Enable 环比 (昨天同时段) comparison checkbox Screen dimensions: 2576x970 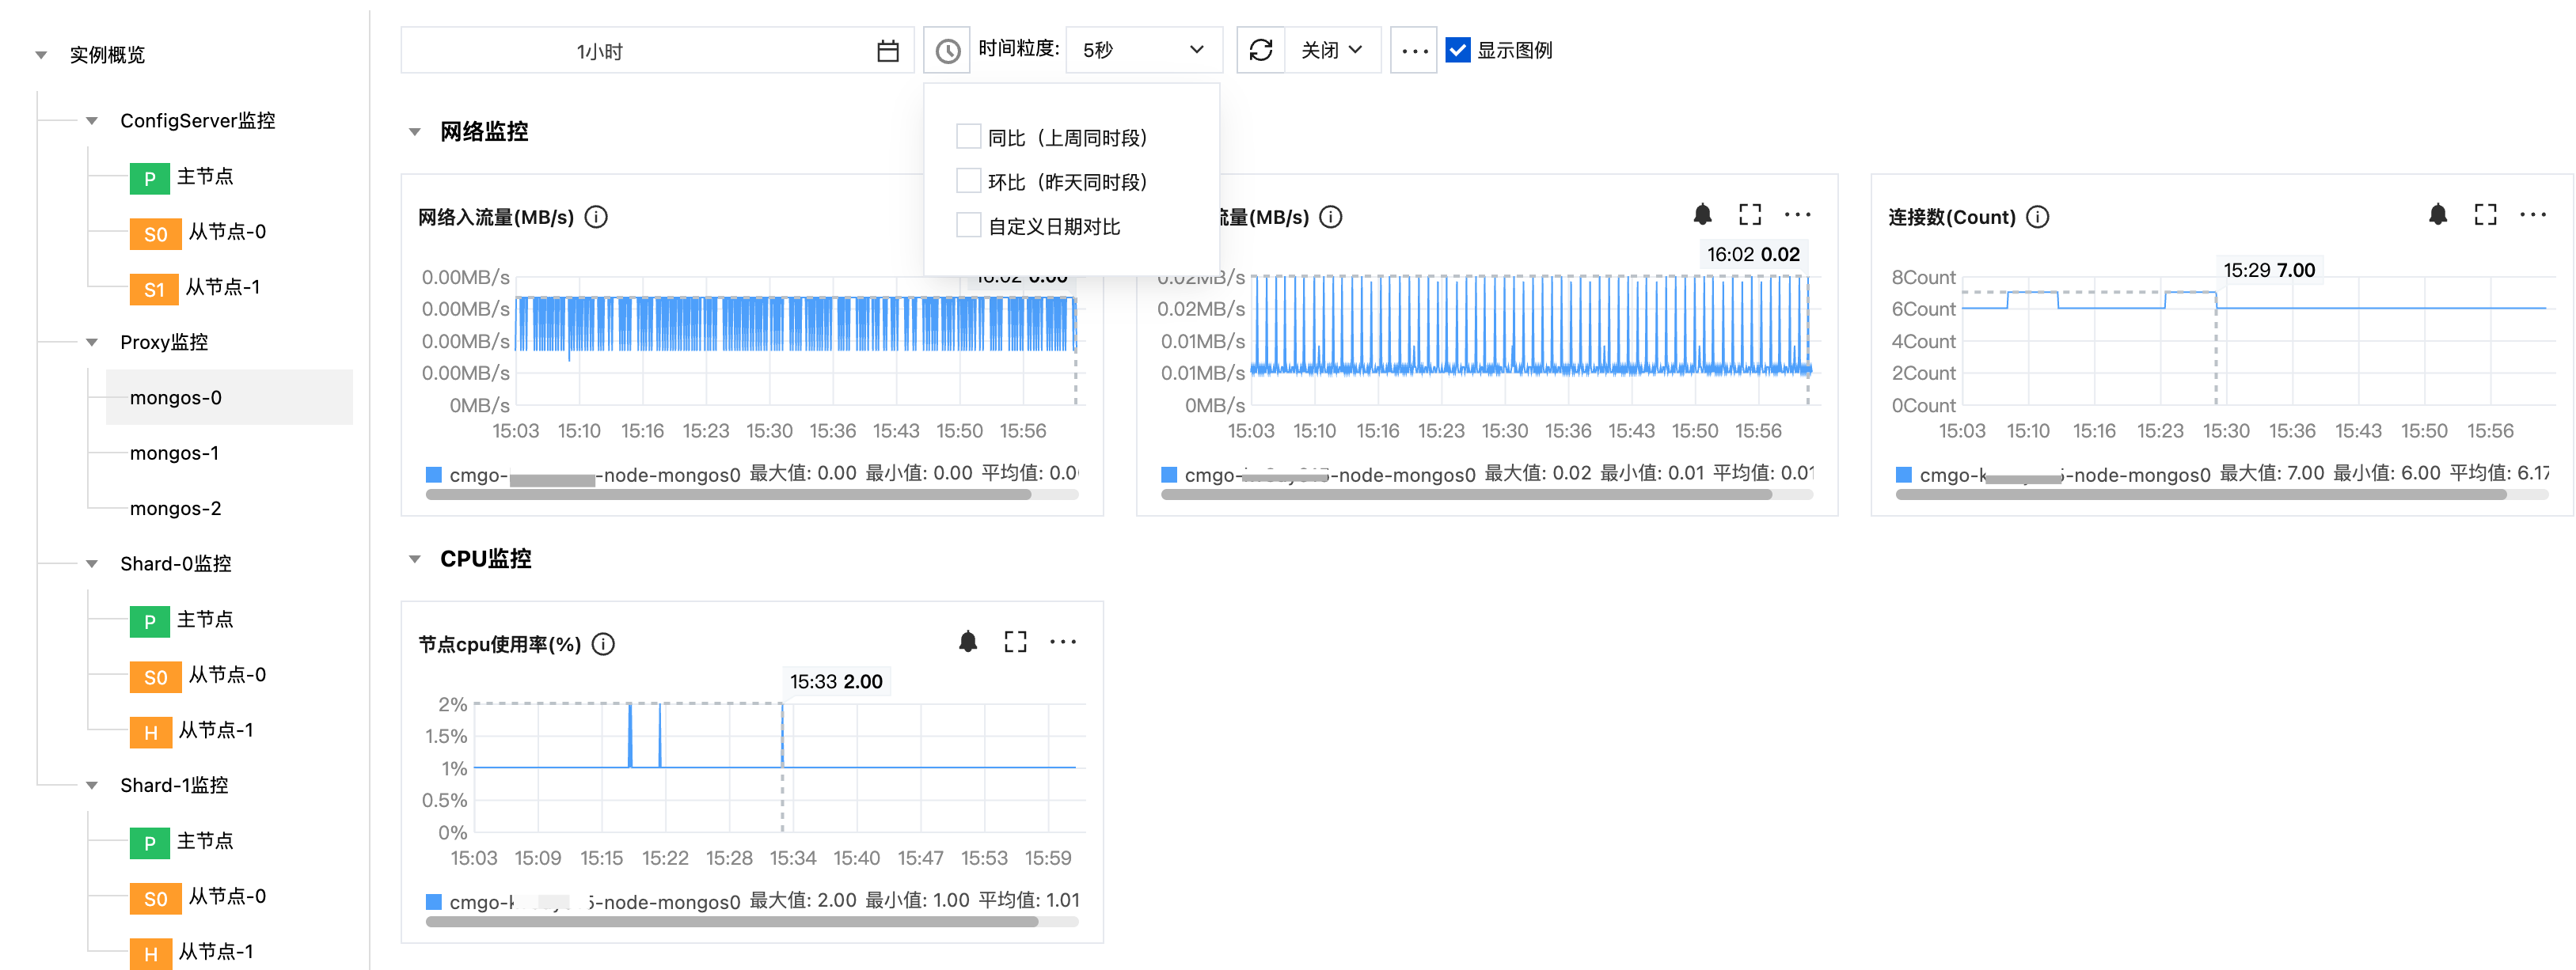(968, 181)
